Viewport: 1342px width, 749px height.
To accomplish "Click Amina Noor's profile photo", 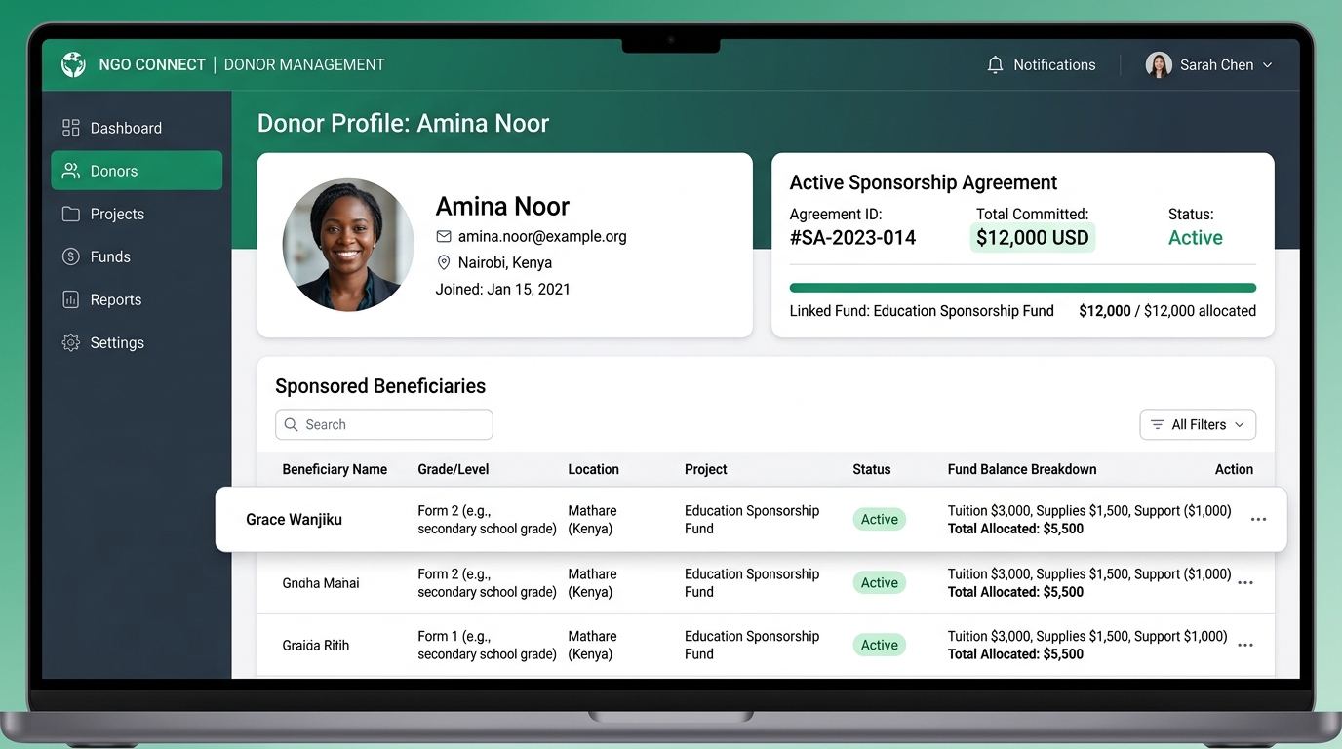I will (x=348, y=245).
